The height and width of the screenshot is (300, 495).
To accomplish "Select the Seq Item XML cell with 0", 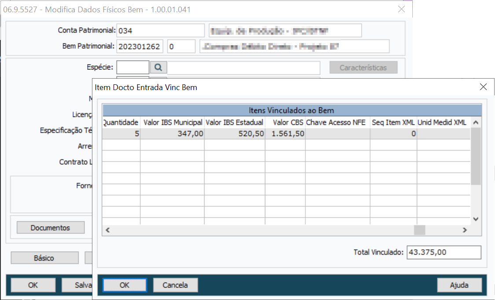I will [393, 134].
